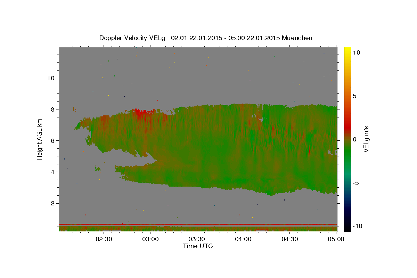
Task: Click the colorbar label '10' at top
Action: point(357,52)
